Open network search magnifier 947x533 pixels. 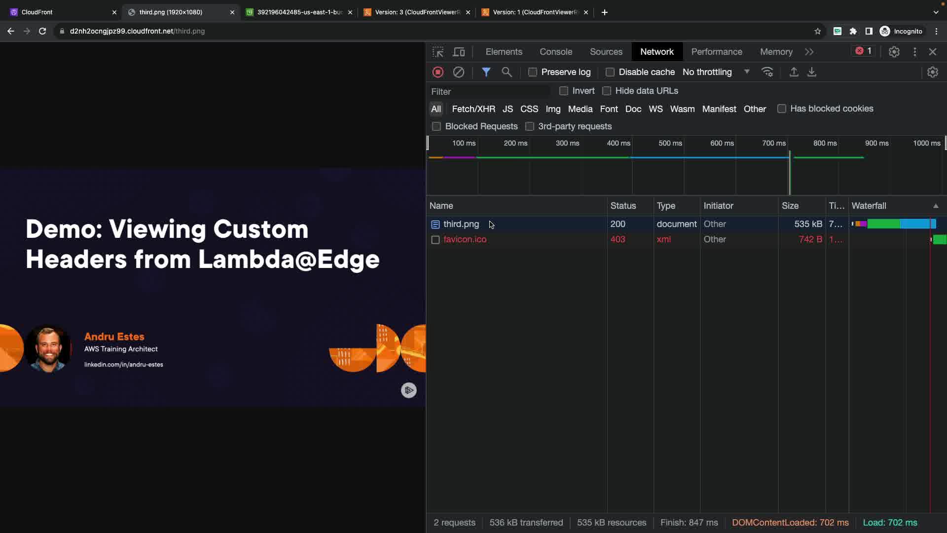[x=507, y=72]
